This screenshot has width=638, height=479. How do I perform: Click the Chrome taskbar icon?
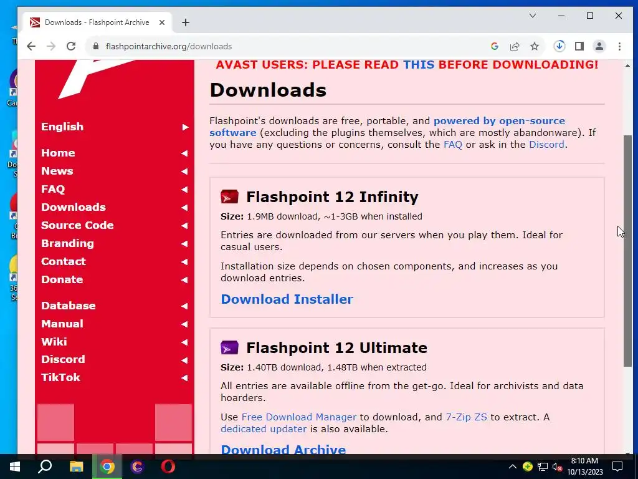tap(107, 467)
